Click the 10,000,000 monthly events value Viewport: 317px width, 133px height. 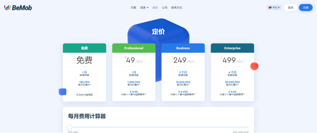click(183, 82)
